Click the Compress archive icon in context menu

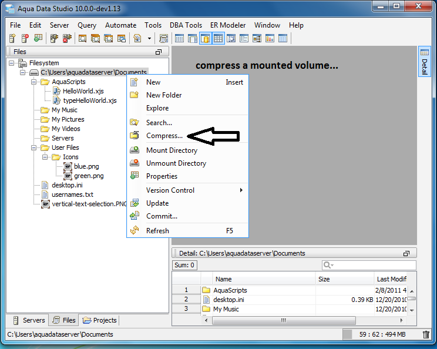click(x=135, y=136)
